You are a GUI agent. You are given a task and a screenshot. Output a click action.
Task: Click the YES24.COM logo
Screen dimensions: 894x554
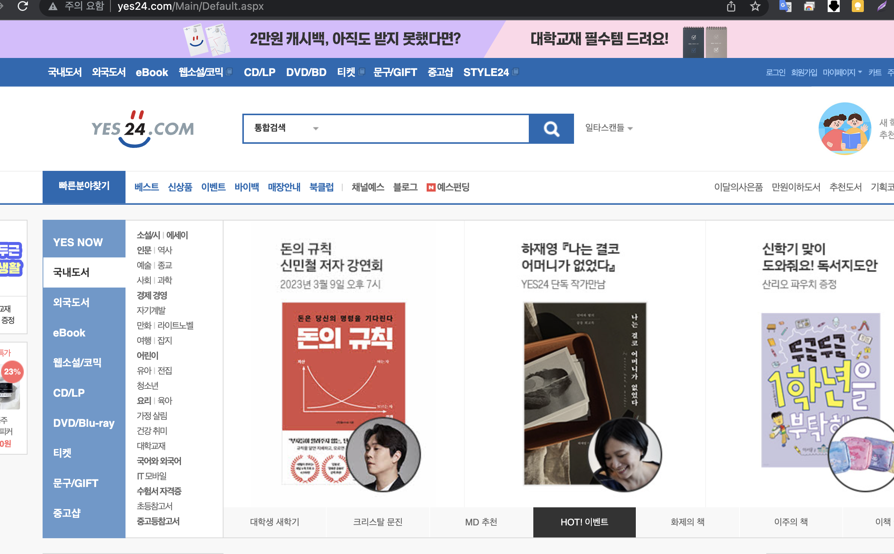(x=142, y=129)
